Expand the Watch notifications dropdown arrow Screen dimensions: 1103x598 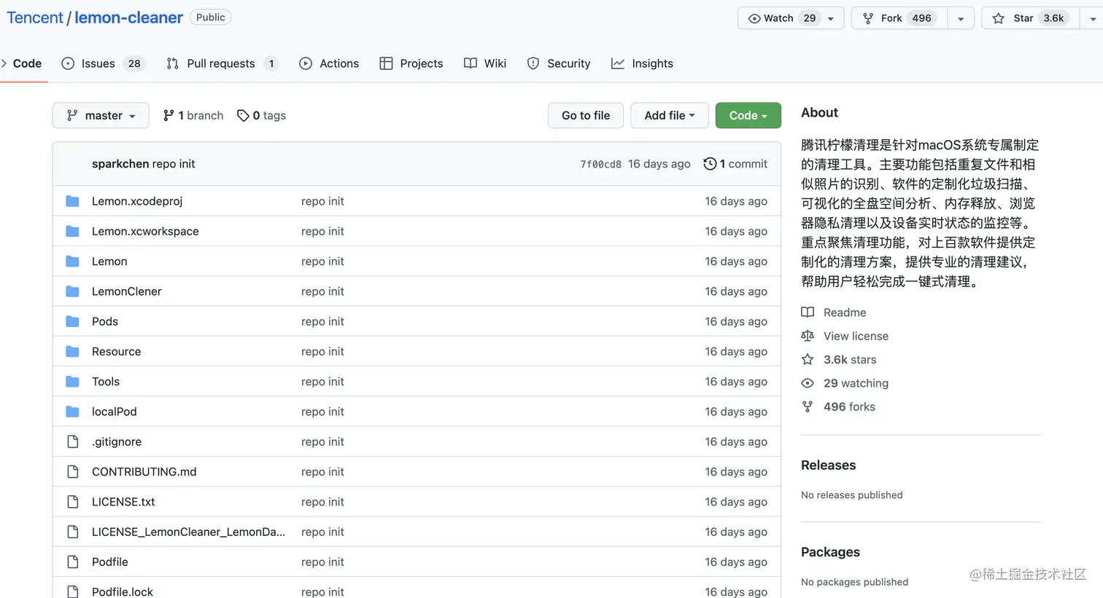pyautogui.click(x=831, y=18)
